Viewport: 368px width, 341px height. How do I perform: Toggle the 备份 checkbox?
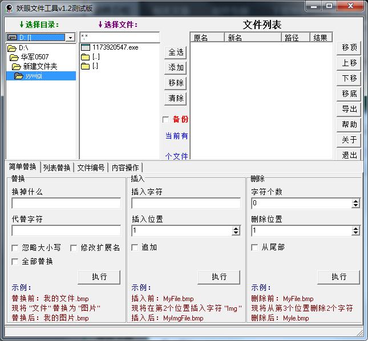click(165, 120)
